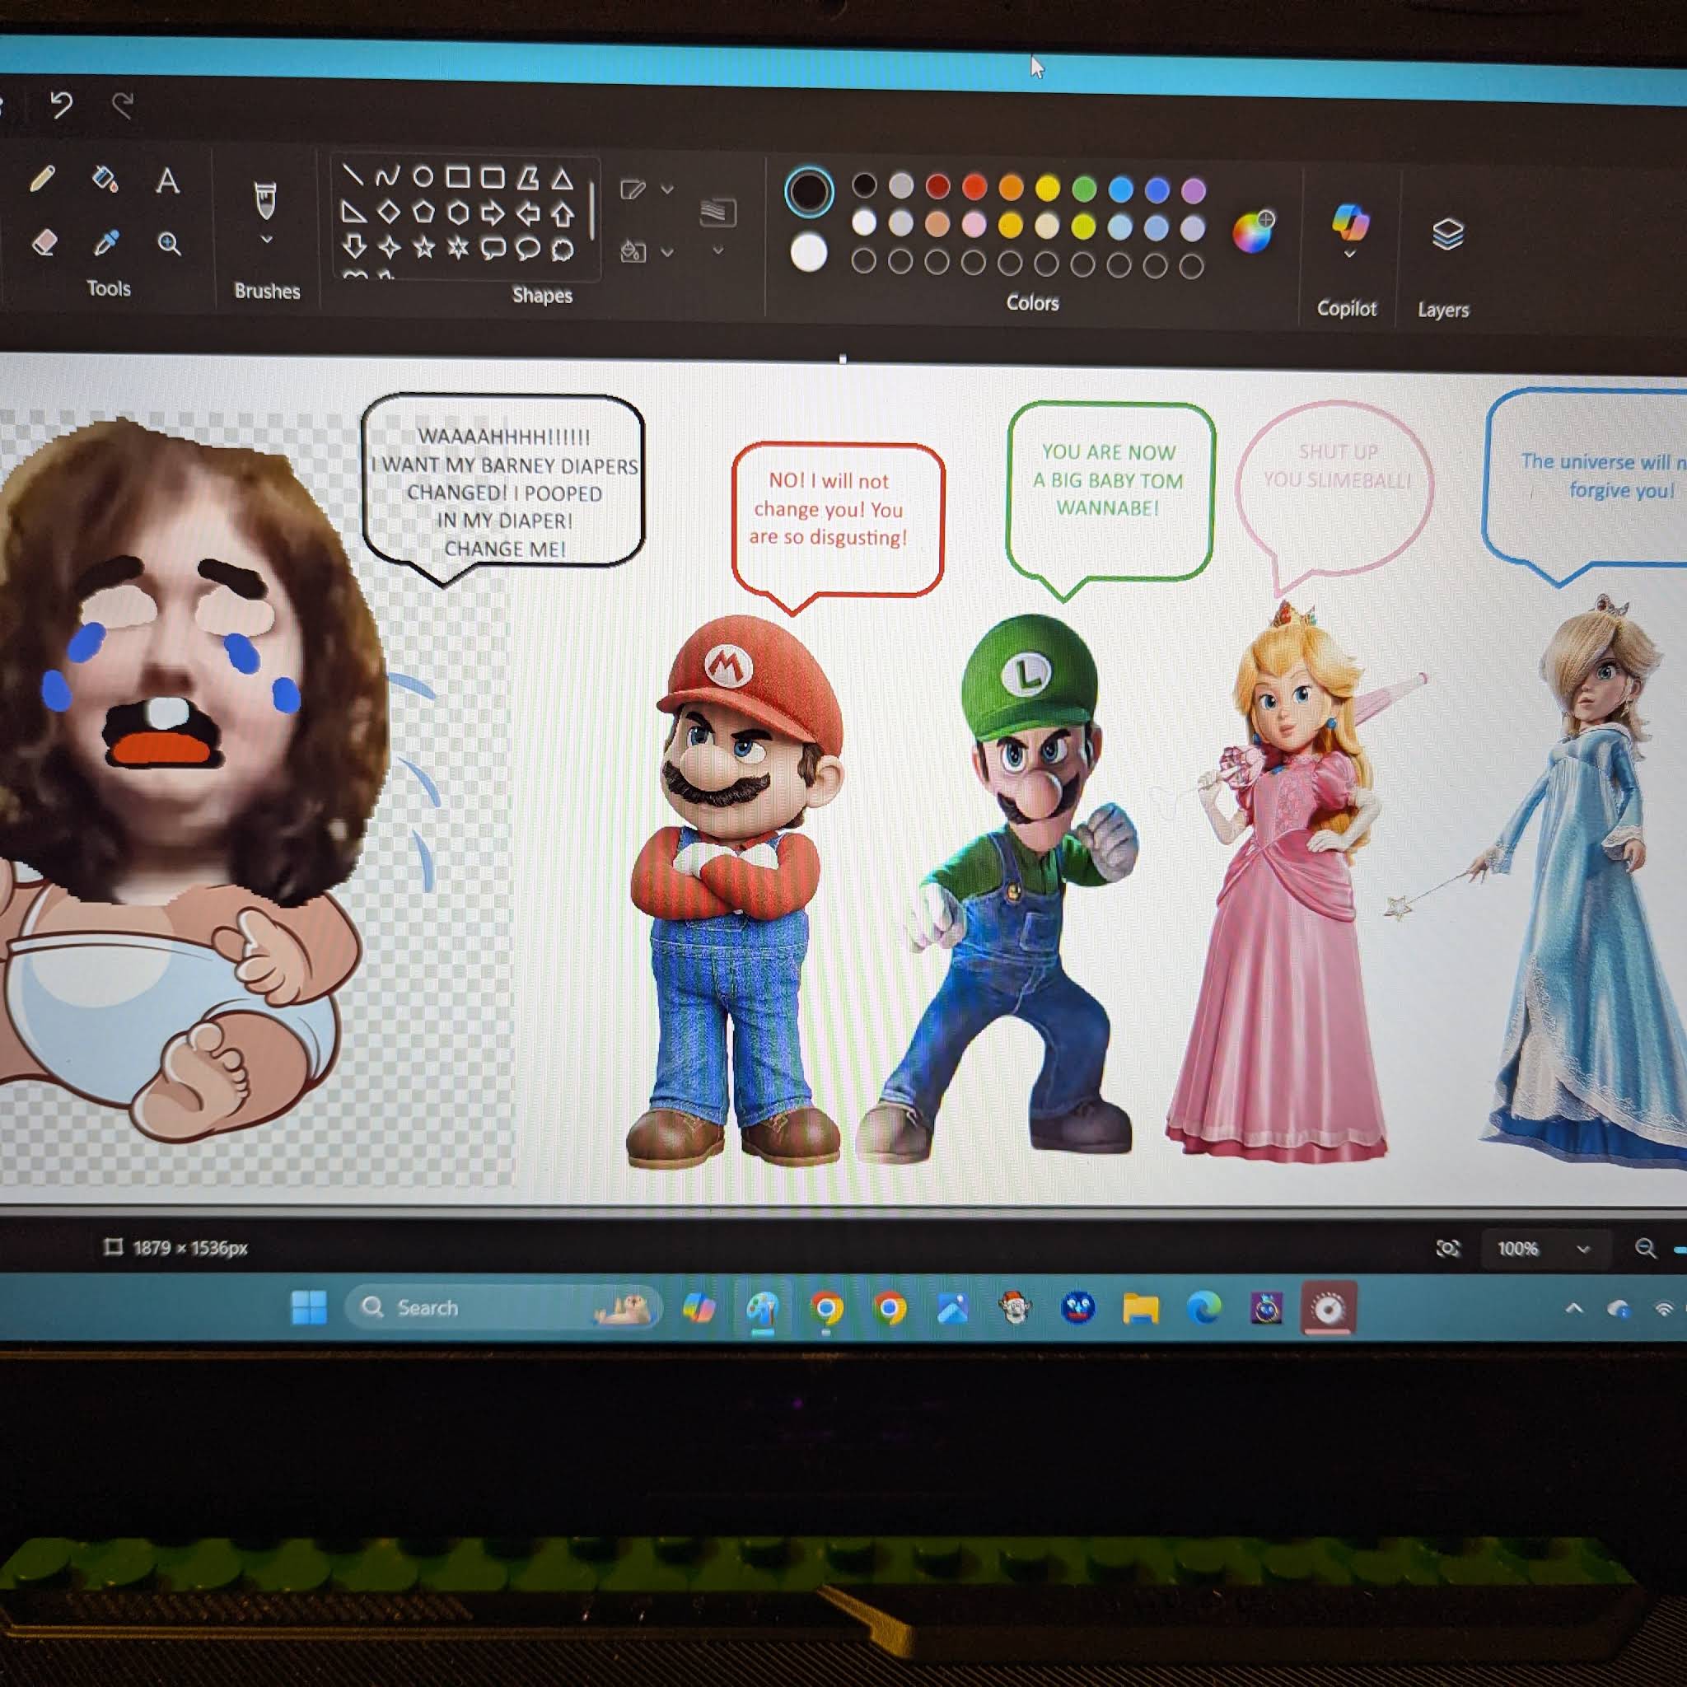Screen dimensions: 1687x1687
Task: Open Edit colors wheel
Action: click(1253, 231)
